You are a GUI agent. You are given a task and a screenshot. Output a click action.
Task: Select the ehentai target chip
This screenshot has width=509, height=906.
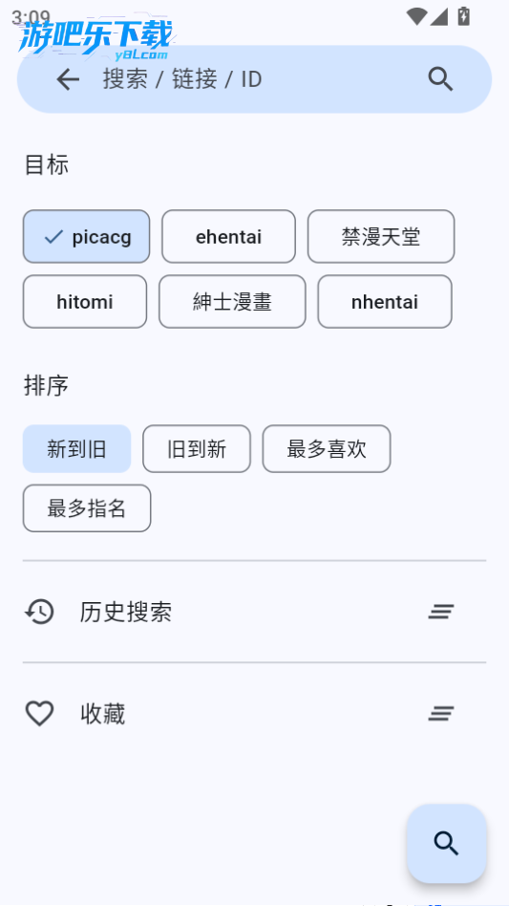228,236
